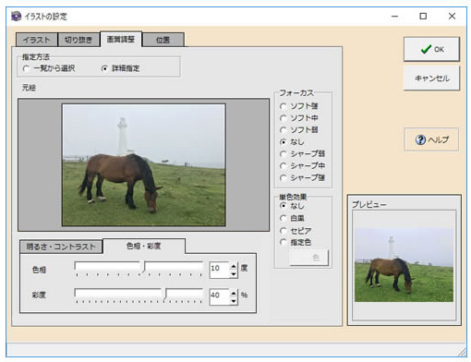Click the 彩度 slider track

[x=139, y=295]
